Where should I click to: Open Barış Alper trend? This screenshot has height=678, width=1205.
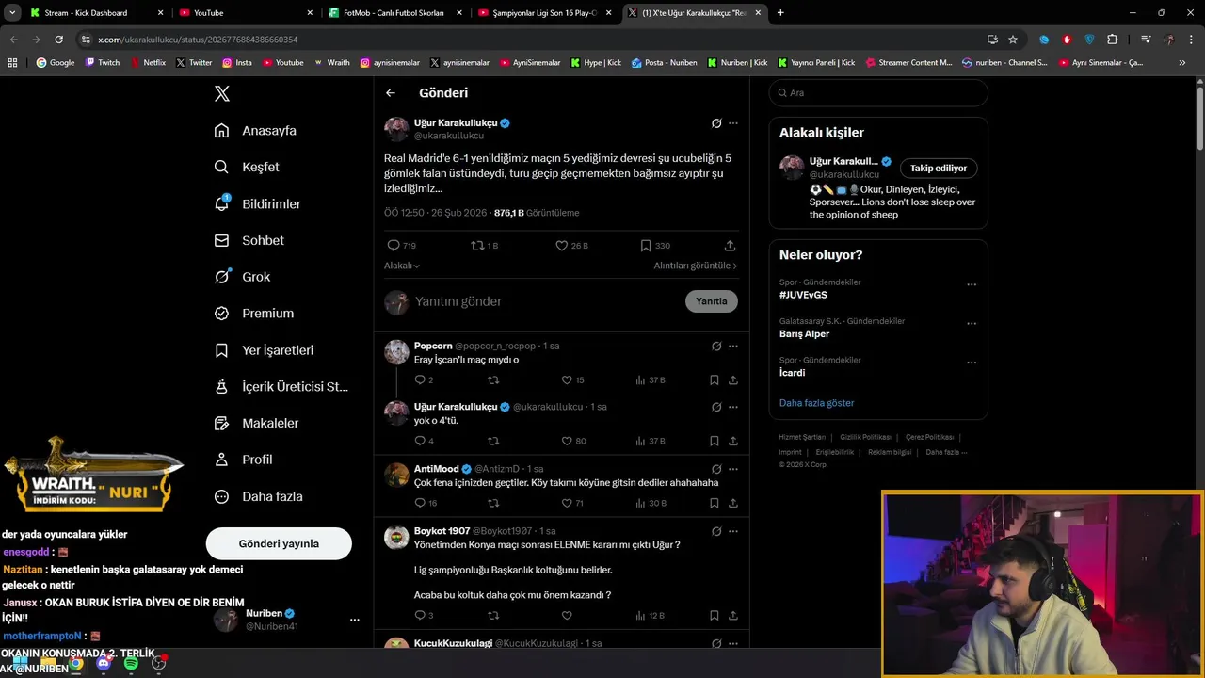(804, 334)
